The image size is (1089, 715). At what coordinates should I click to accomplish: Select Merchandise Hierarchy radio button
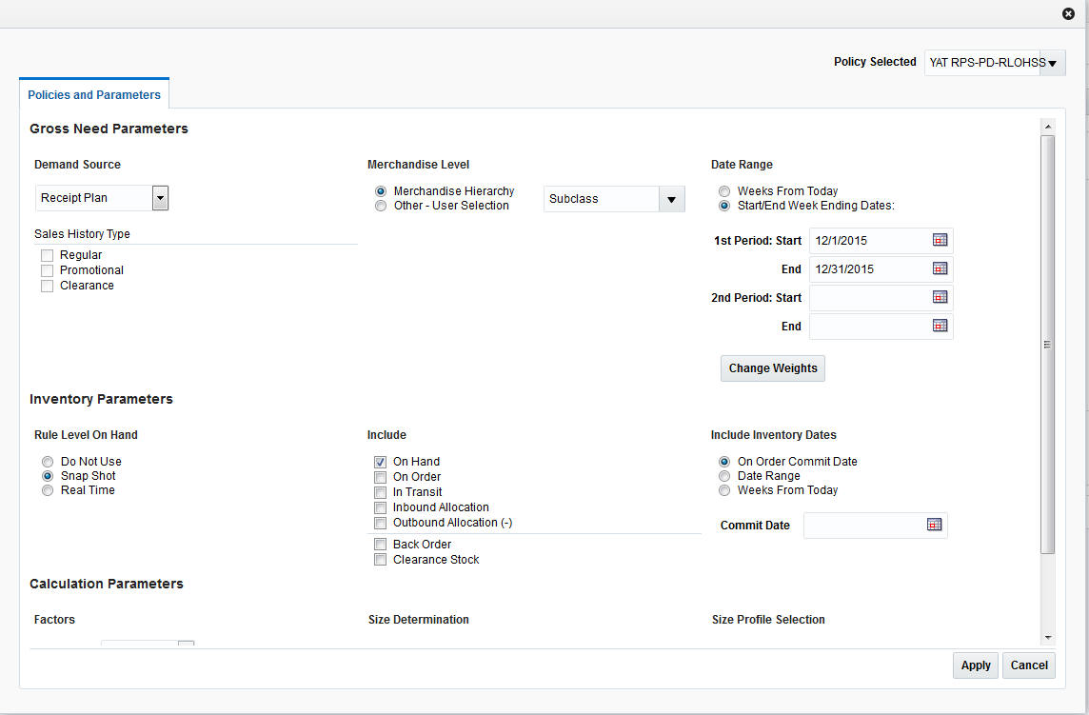(381, 191)
